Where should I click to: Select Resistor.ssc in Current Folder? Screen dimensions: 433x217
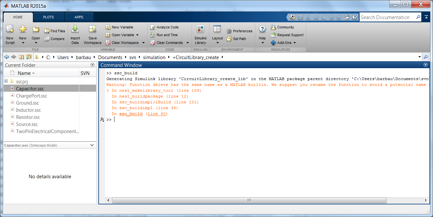[x=28, y=117]
